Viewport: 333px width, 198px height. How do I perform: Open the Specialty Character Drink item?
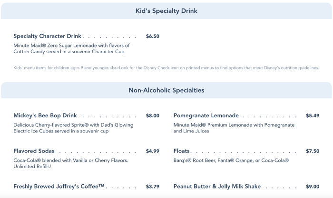[x=48, y=36]
